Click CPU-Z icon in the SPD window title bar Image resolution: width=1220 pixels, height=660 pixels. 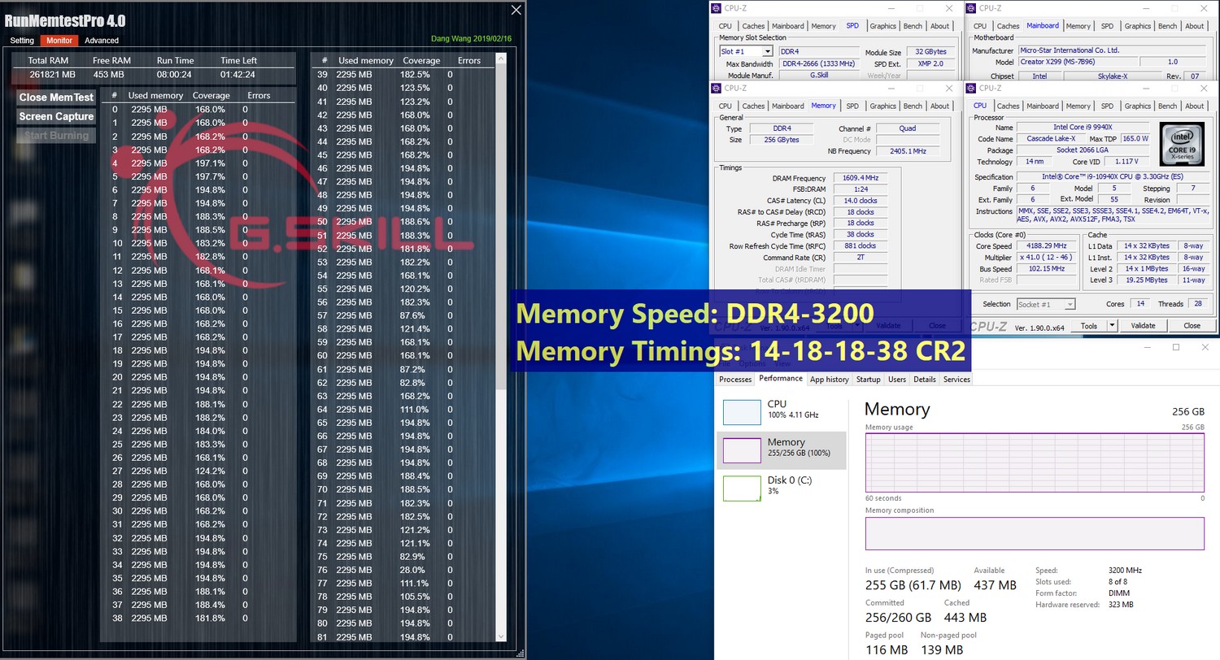point(717,8)
